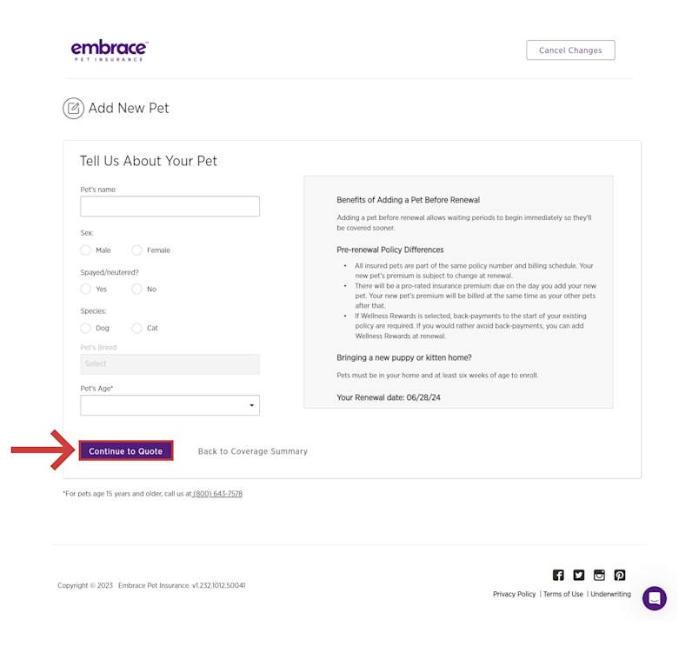Open the Privacy Policy page
699x653 pixels.
(513, 594)
